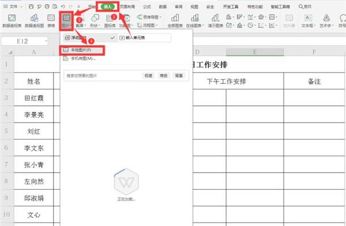The width and height of the screenshot is (346, 226).
Task: Open the 文件 menu
Action: tap(13, 6)
